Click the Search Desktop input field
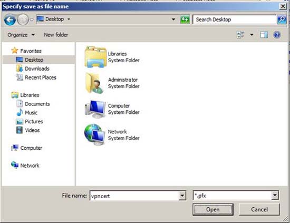 [234, 20]
